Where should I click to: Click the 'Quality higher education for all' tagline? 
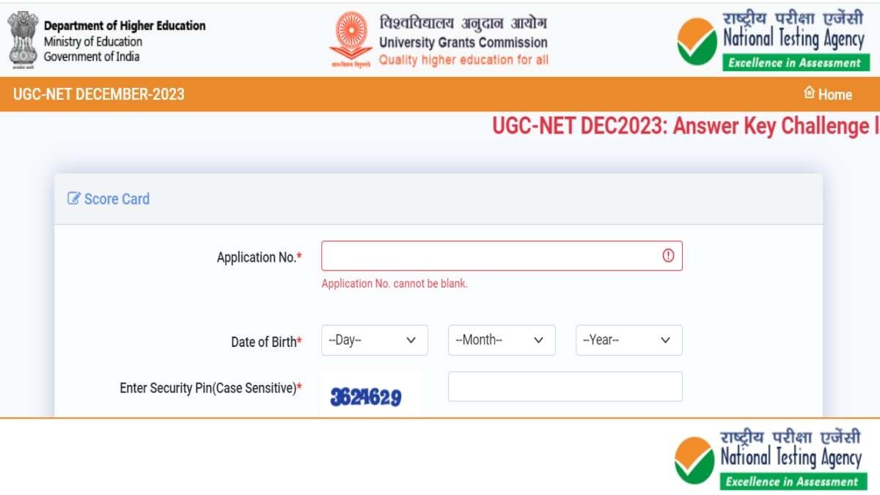463,60
